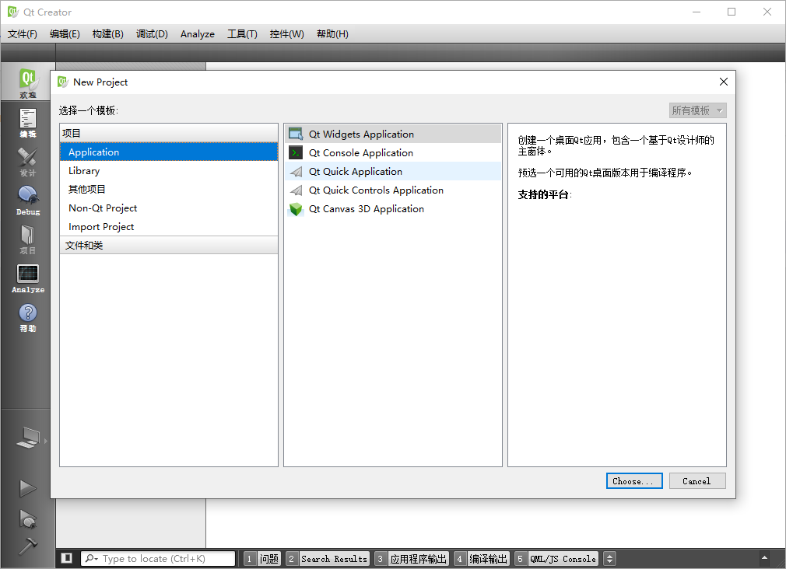
Task: Open the 编译输出 pane
Action: (x=481, y=558)
